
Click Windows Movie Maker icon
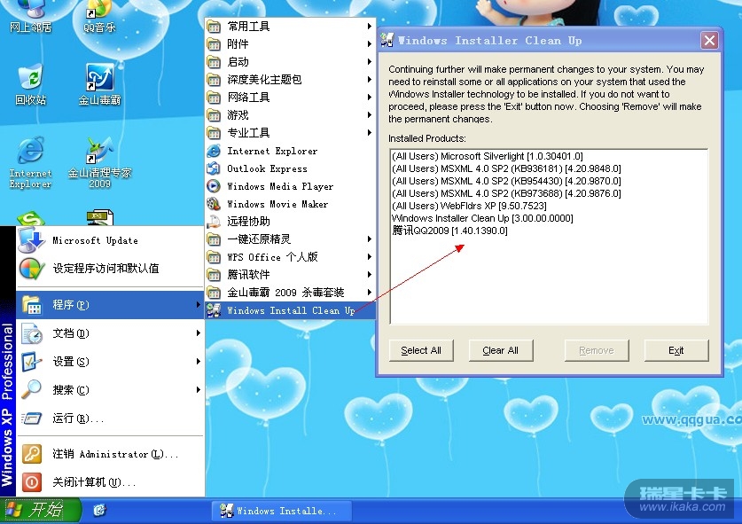pos(214,204)
